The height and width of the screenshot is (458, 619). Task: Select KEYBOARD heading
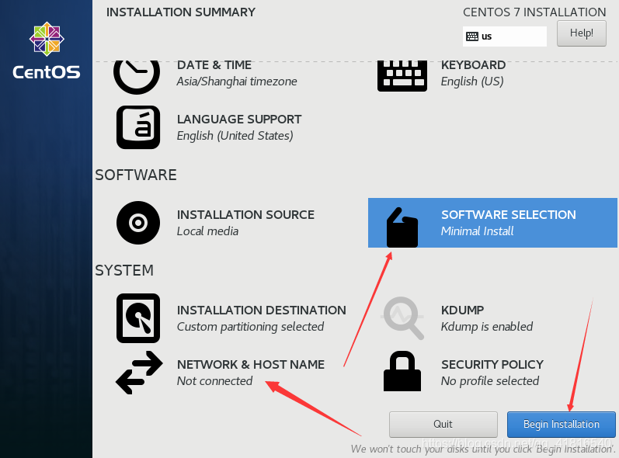click(x=473, y=64)
